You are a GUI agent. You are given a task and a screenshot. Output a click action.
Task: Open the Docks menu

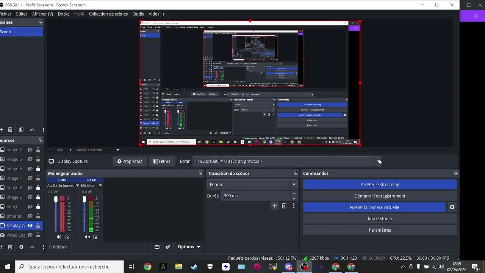click(x=64, y=14)
